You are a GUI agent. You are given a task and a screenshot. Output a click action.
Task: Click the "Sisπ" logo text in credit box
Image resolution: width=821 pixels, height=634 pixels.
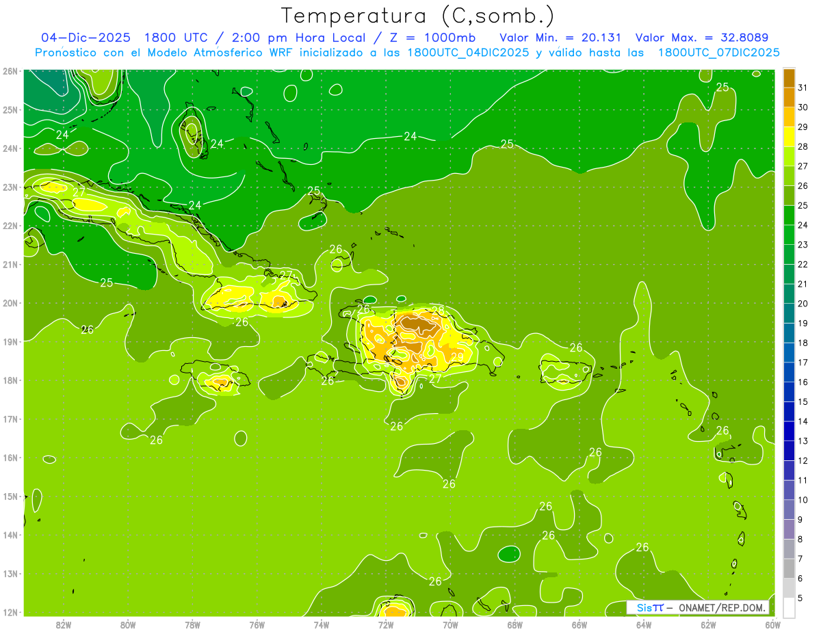tap(650, 608)
